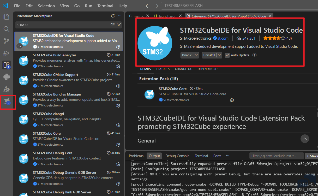Open gear settings for STM32Cube Core in list
This screenshot has height=196, width=318.
[118, 145]
